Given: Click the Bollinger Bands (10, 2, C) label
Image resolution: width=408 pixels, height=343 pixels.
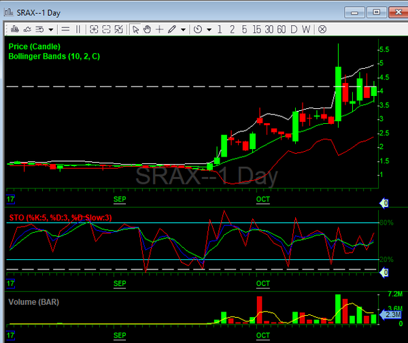Looking at the screenshot, I should point(54,56).
